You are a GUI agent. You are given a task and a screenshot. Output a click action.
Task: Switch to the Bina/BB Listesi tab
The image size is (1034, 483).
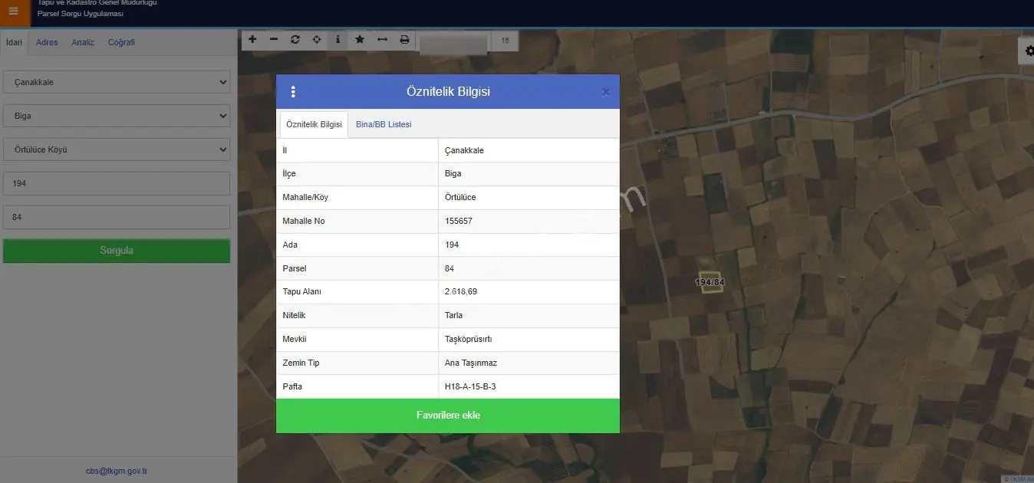[384, 124]
